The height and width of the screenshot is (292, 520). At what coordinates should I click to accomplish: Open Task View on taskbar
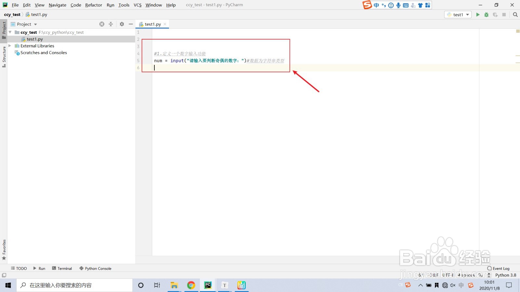pos(157,285)
